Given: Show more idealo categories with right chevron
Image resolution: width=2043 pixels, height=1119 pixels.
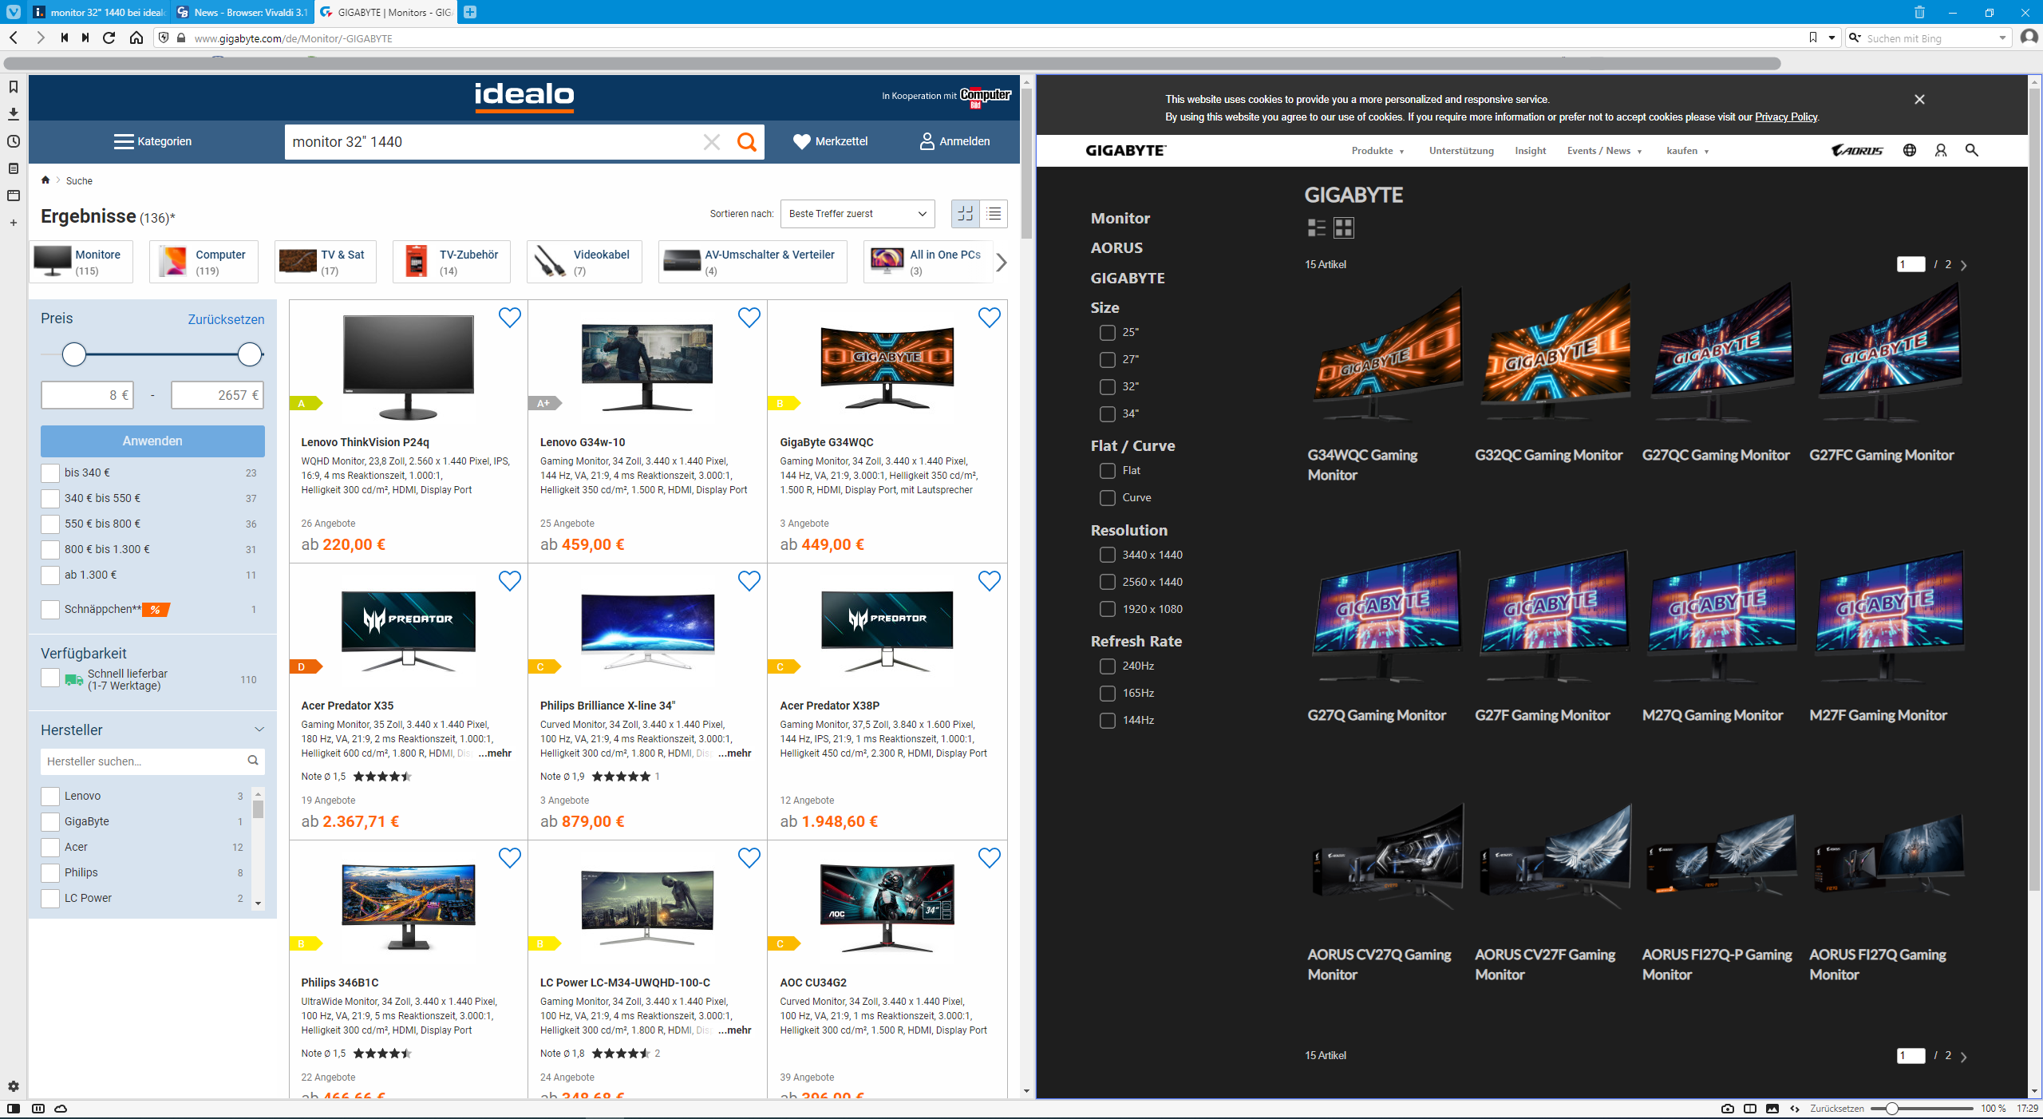Looking at the screenshot, I should pos(1002,262).
